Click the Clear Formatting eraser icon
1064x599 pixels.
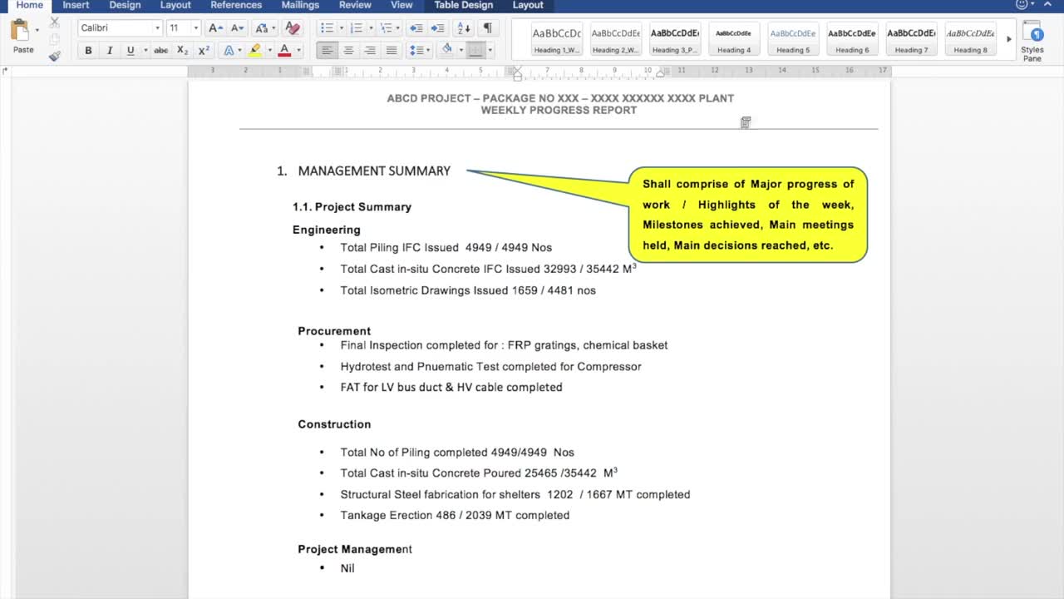click(292, 28)
